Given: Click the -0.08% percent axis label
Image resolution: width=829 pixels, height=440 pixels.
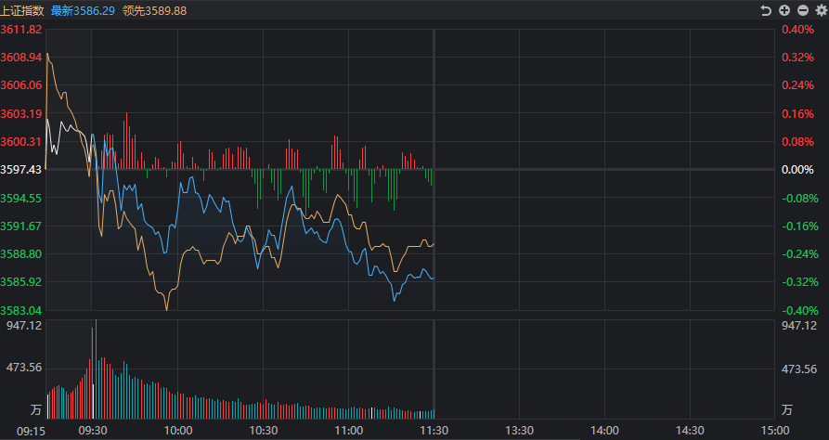Looking at the screenshot, I should 800,199.
